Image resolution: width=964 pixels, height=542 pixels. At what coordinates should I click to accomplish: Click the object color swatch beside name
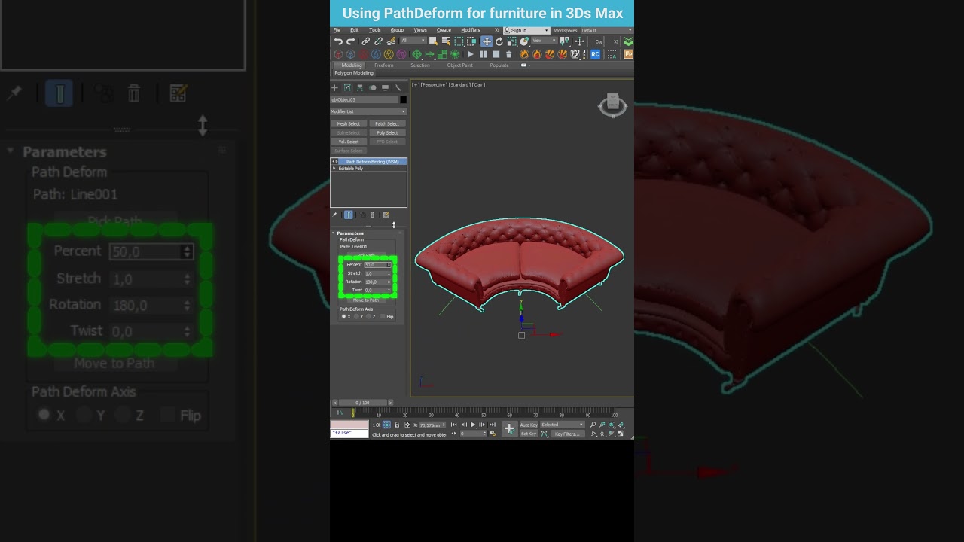click(403, 99)
